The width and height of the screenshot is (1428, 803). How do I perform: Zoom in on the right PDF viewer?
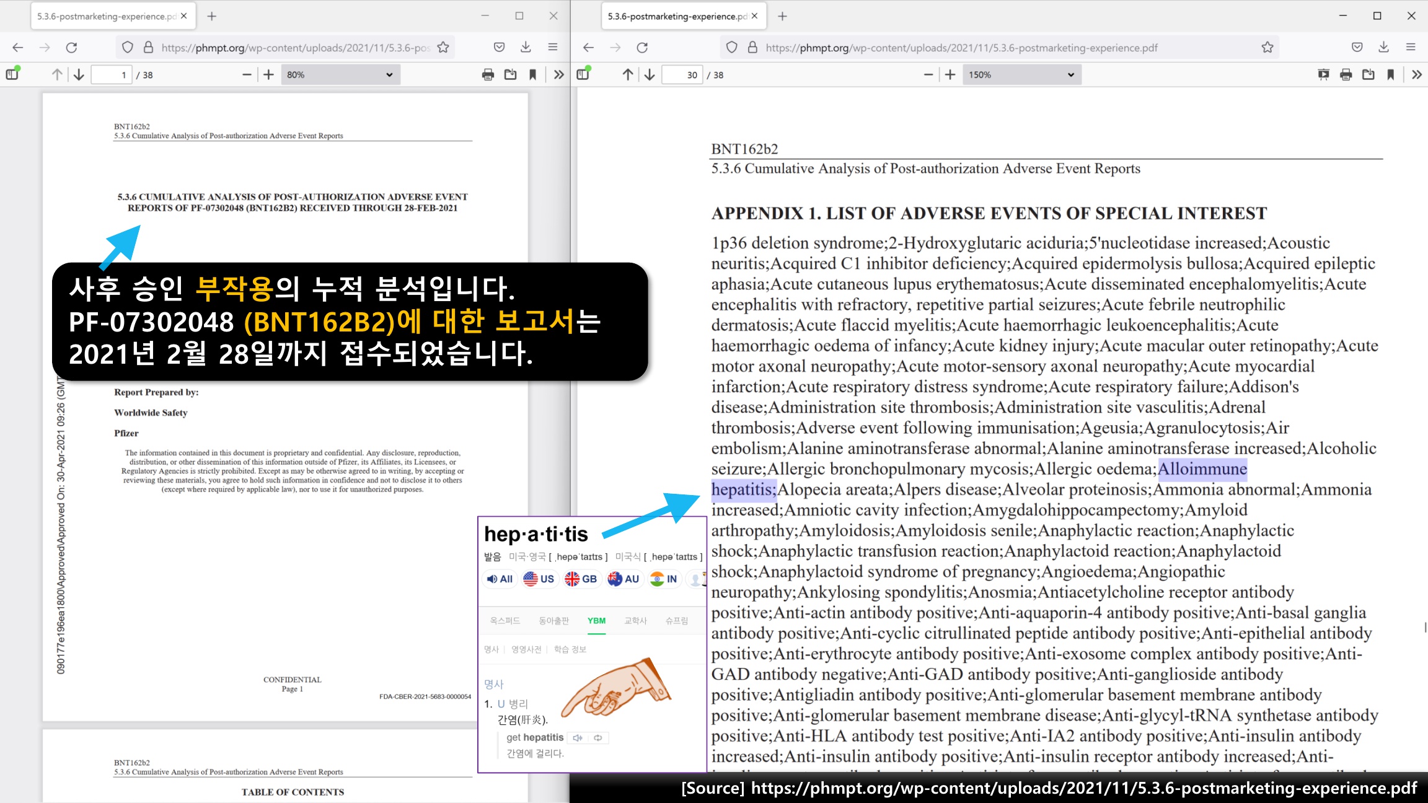click(x=950, y=74)
